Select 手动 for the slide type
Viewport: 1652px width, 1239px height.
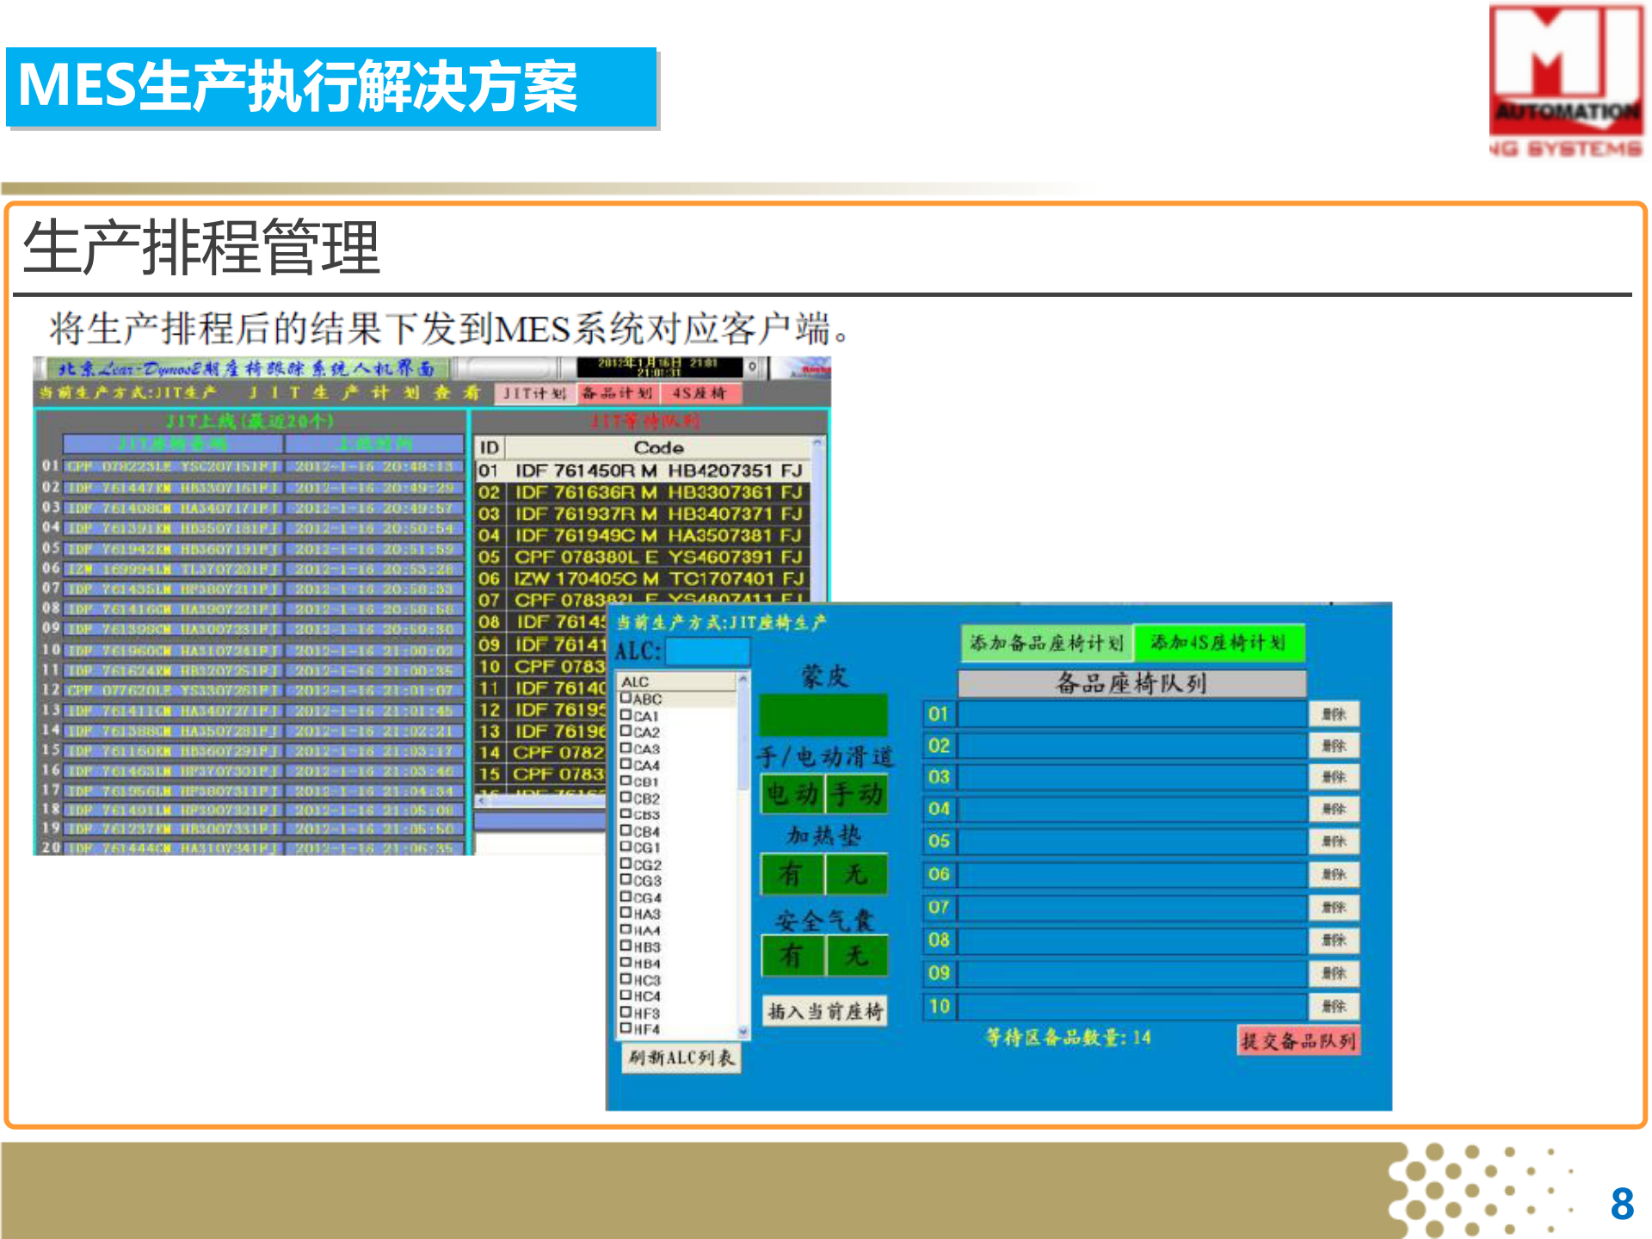tap(858, 794)
